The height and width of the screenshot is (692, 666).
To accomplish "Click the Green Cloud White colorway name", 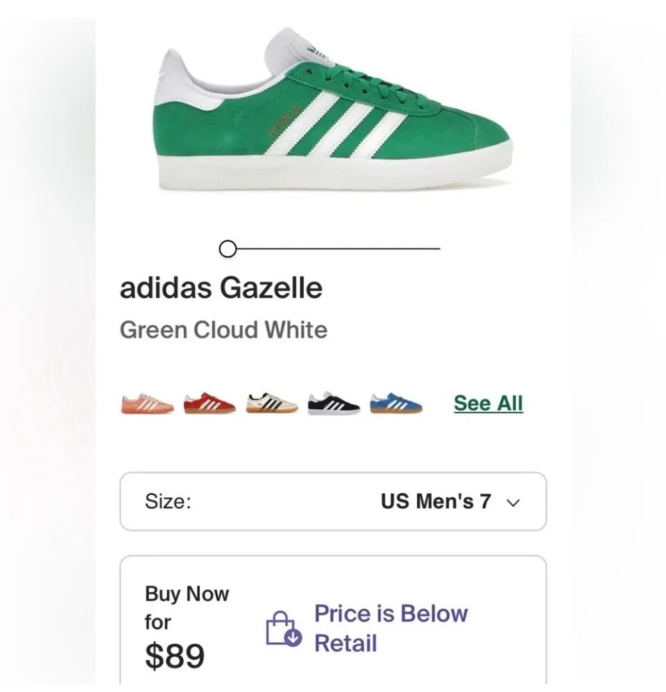I will point(223,330).
